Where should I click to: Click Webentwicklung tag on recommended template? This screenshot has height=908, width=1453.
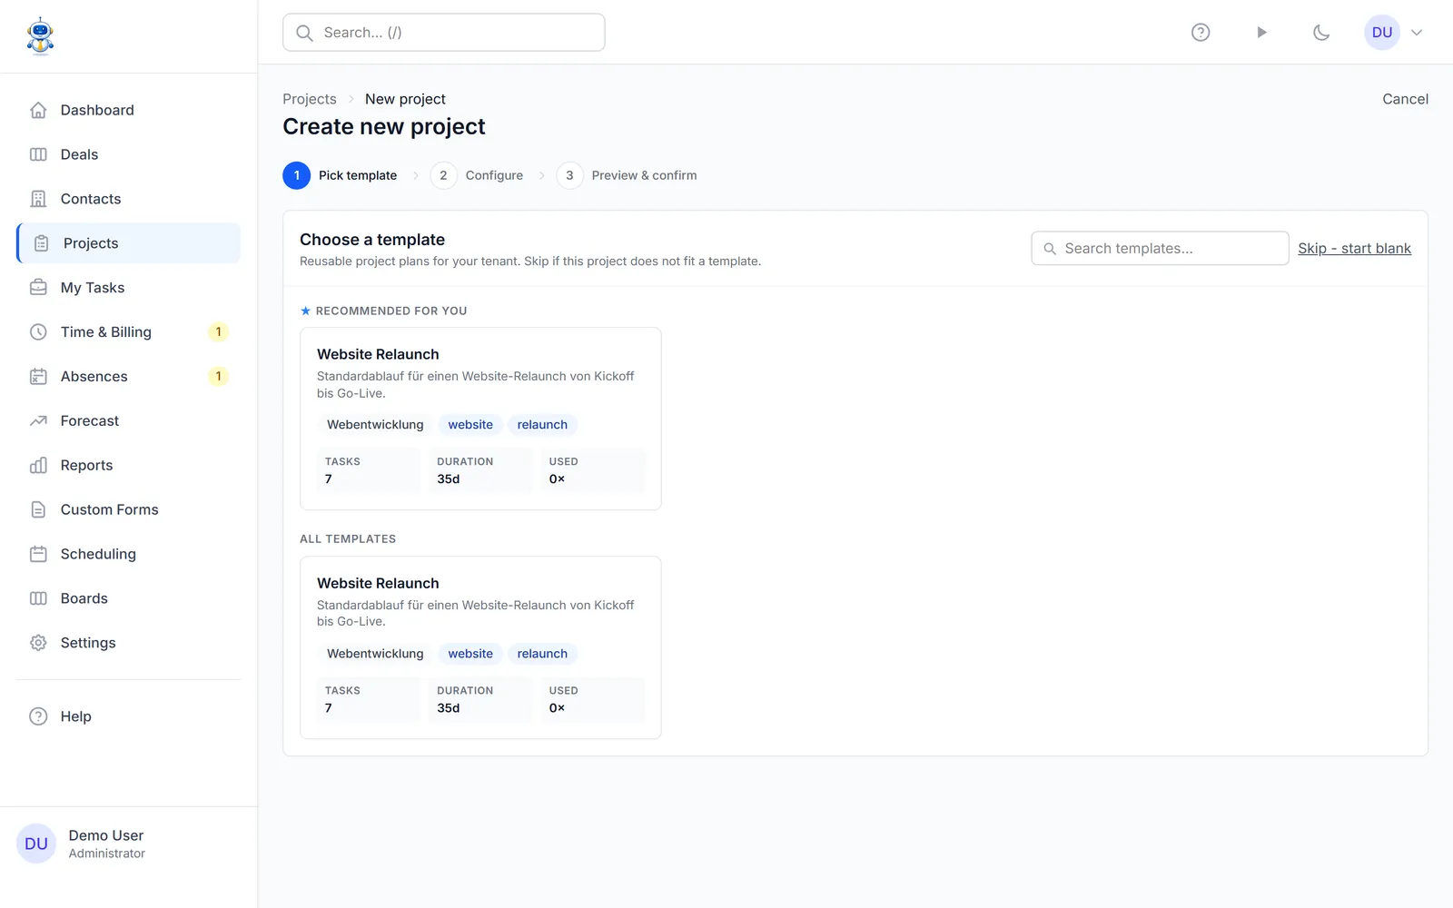(375, 425)
